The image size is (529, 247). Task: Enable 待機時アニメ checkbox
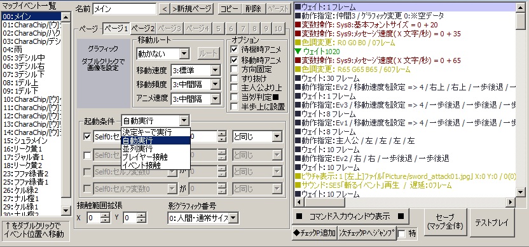click(235, 49)
